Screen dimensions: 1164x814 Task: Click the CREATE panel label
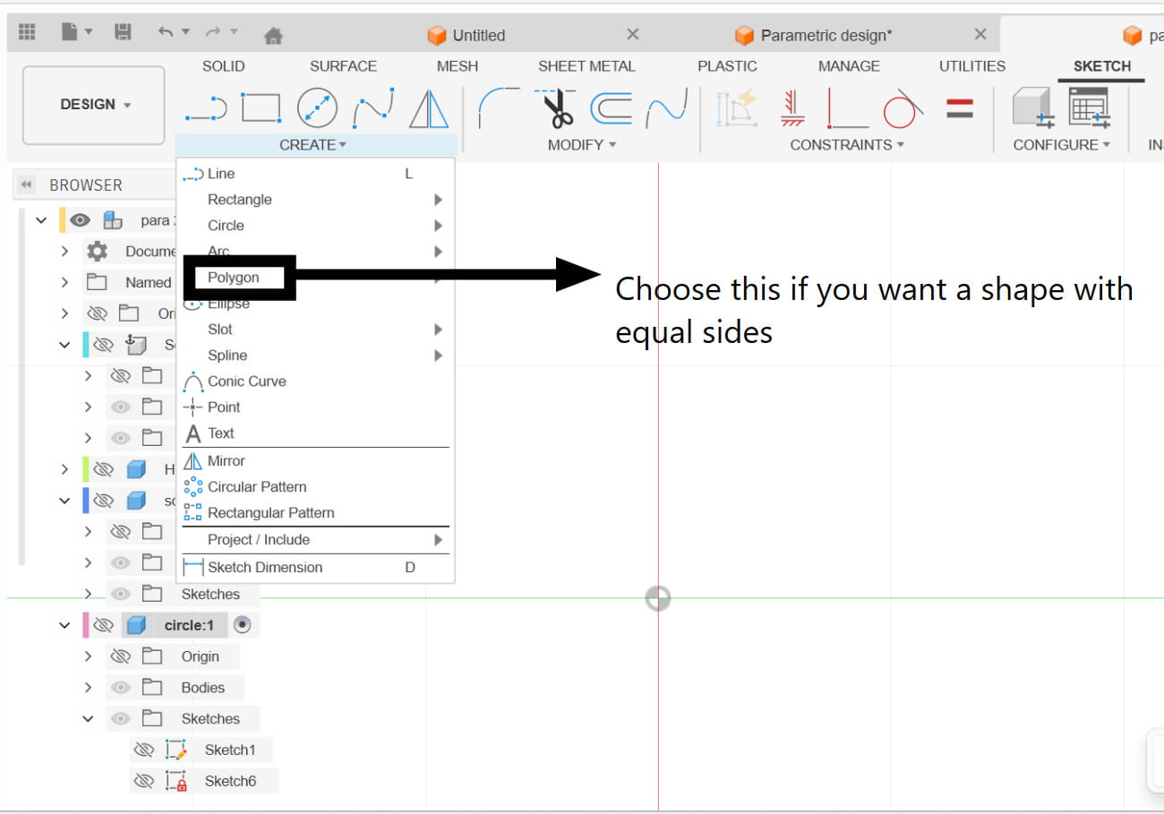click(312, 144)
